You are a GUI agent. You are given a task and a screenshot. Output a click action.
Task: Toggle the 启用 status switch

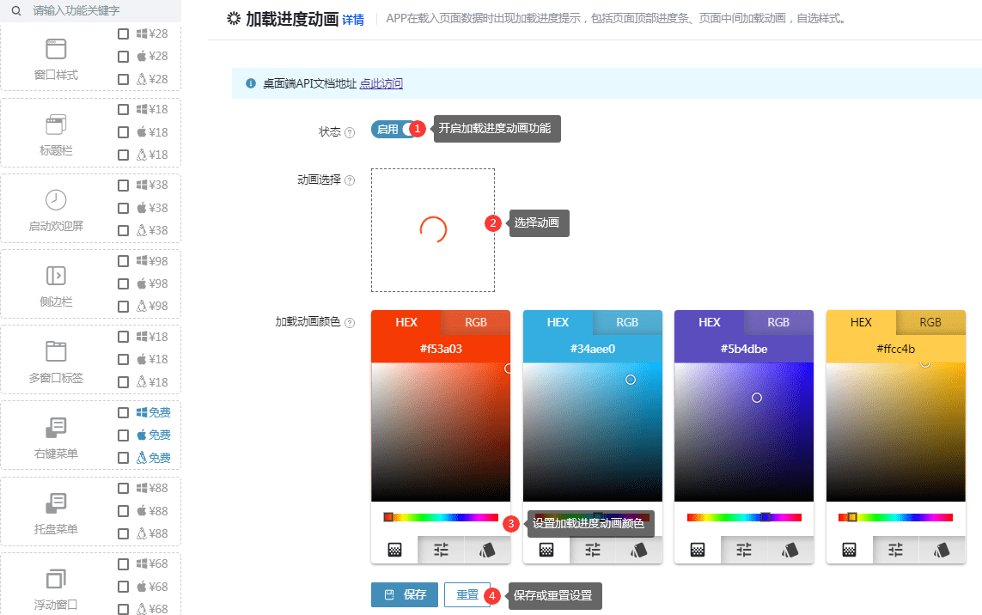point(394,129)
